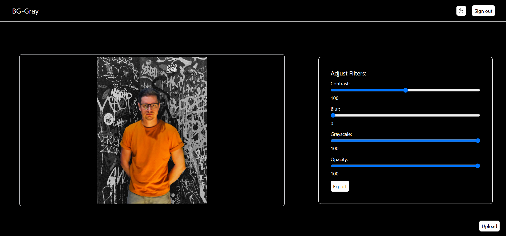The width and height of the screenshot is (506, 236).
Task: Click the Opacity value '100'
Action: (x=334, y=174)
